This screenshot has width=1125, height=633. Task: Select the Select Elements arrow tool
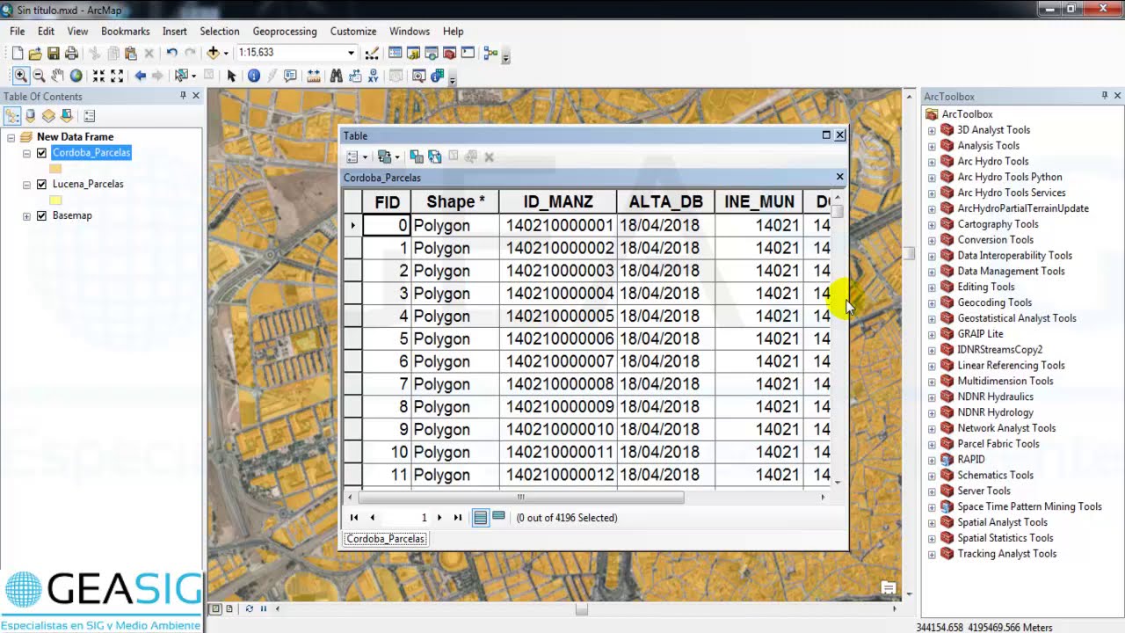point(231,76)
